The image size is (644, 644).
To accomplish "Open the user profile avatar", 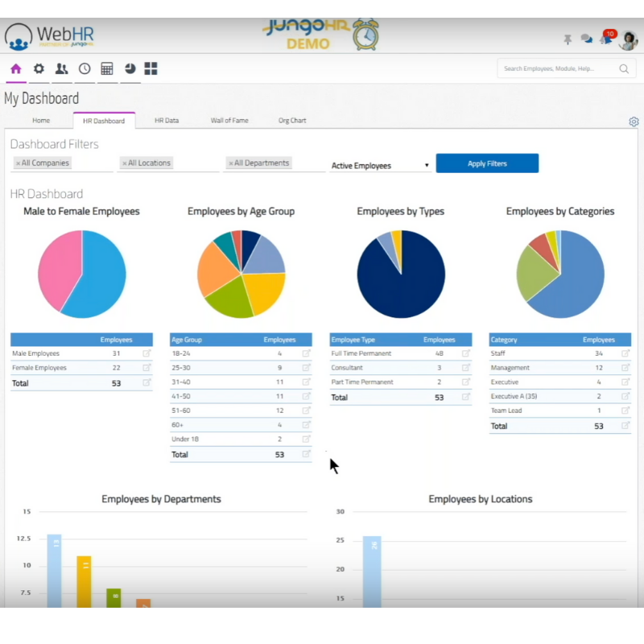I will tap(629, 39).
